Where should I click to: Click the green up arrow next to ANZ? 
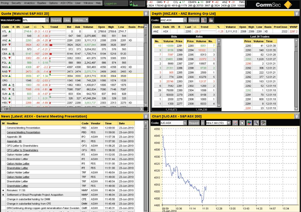pos(9,40)
